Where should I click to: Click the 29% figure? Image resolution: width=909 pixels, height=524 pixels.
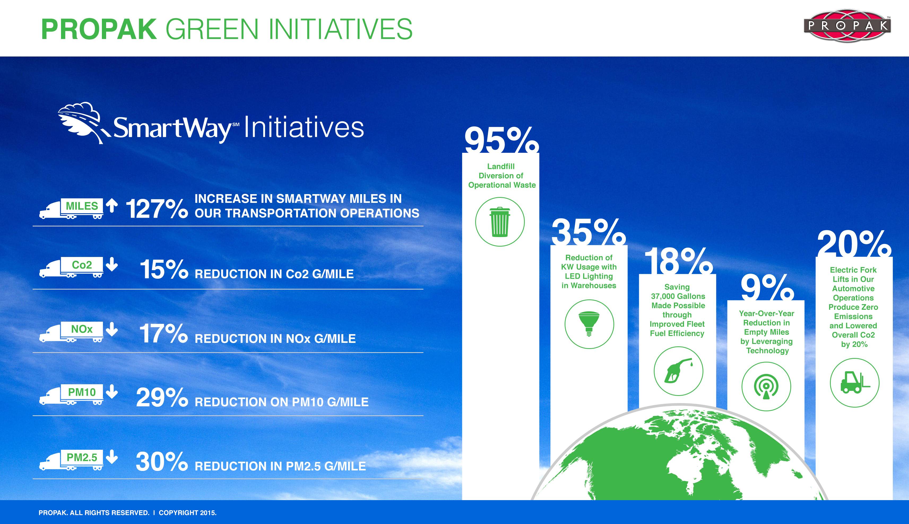coord(162,398)
